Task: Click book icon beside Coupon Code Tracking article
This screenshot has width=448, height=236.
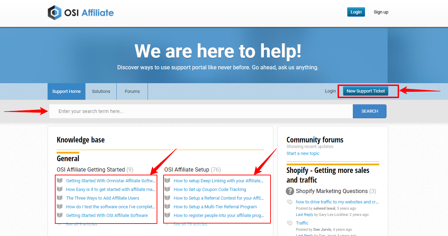Action: click(167, 189)
